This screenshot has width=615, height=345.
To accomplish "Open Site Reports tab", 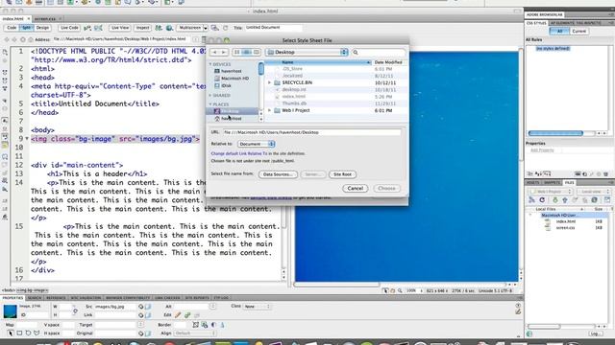I will click(197, 298).
